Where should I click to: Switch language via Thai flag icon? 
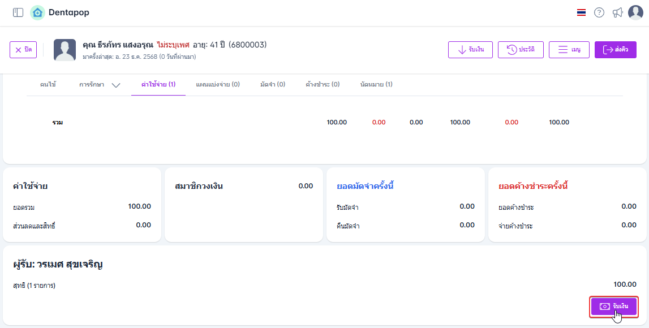[581, 12]
